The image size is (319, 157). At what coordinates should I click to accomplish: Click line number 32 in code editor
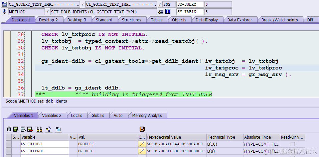pyautogui.click(x=21, y=61)
